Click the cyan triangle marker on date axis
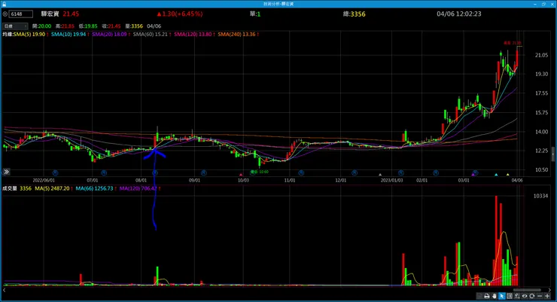The width and height of the screenshot is (557, 302). [496, 175]
